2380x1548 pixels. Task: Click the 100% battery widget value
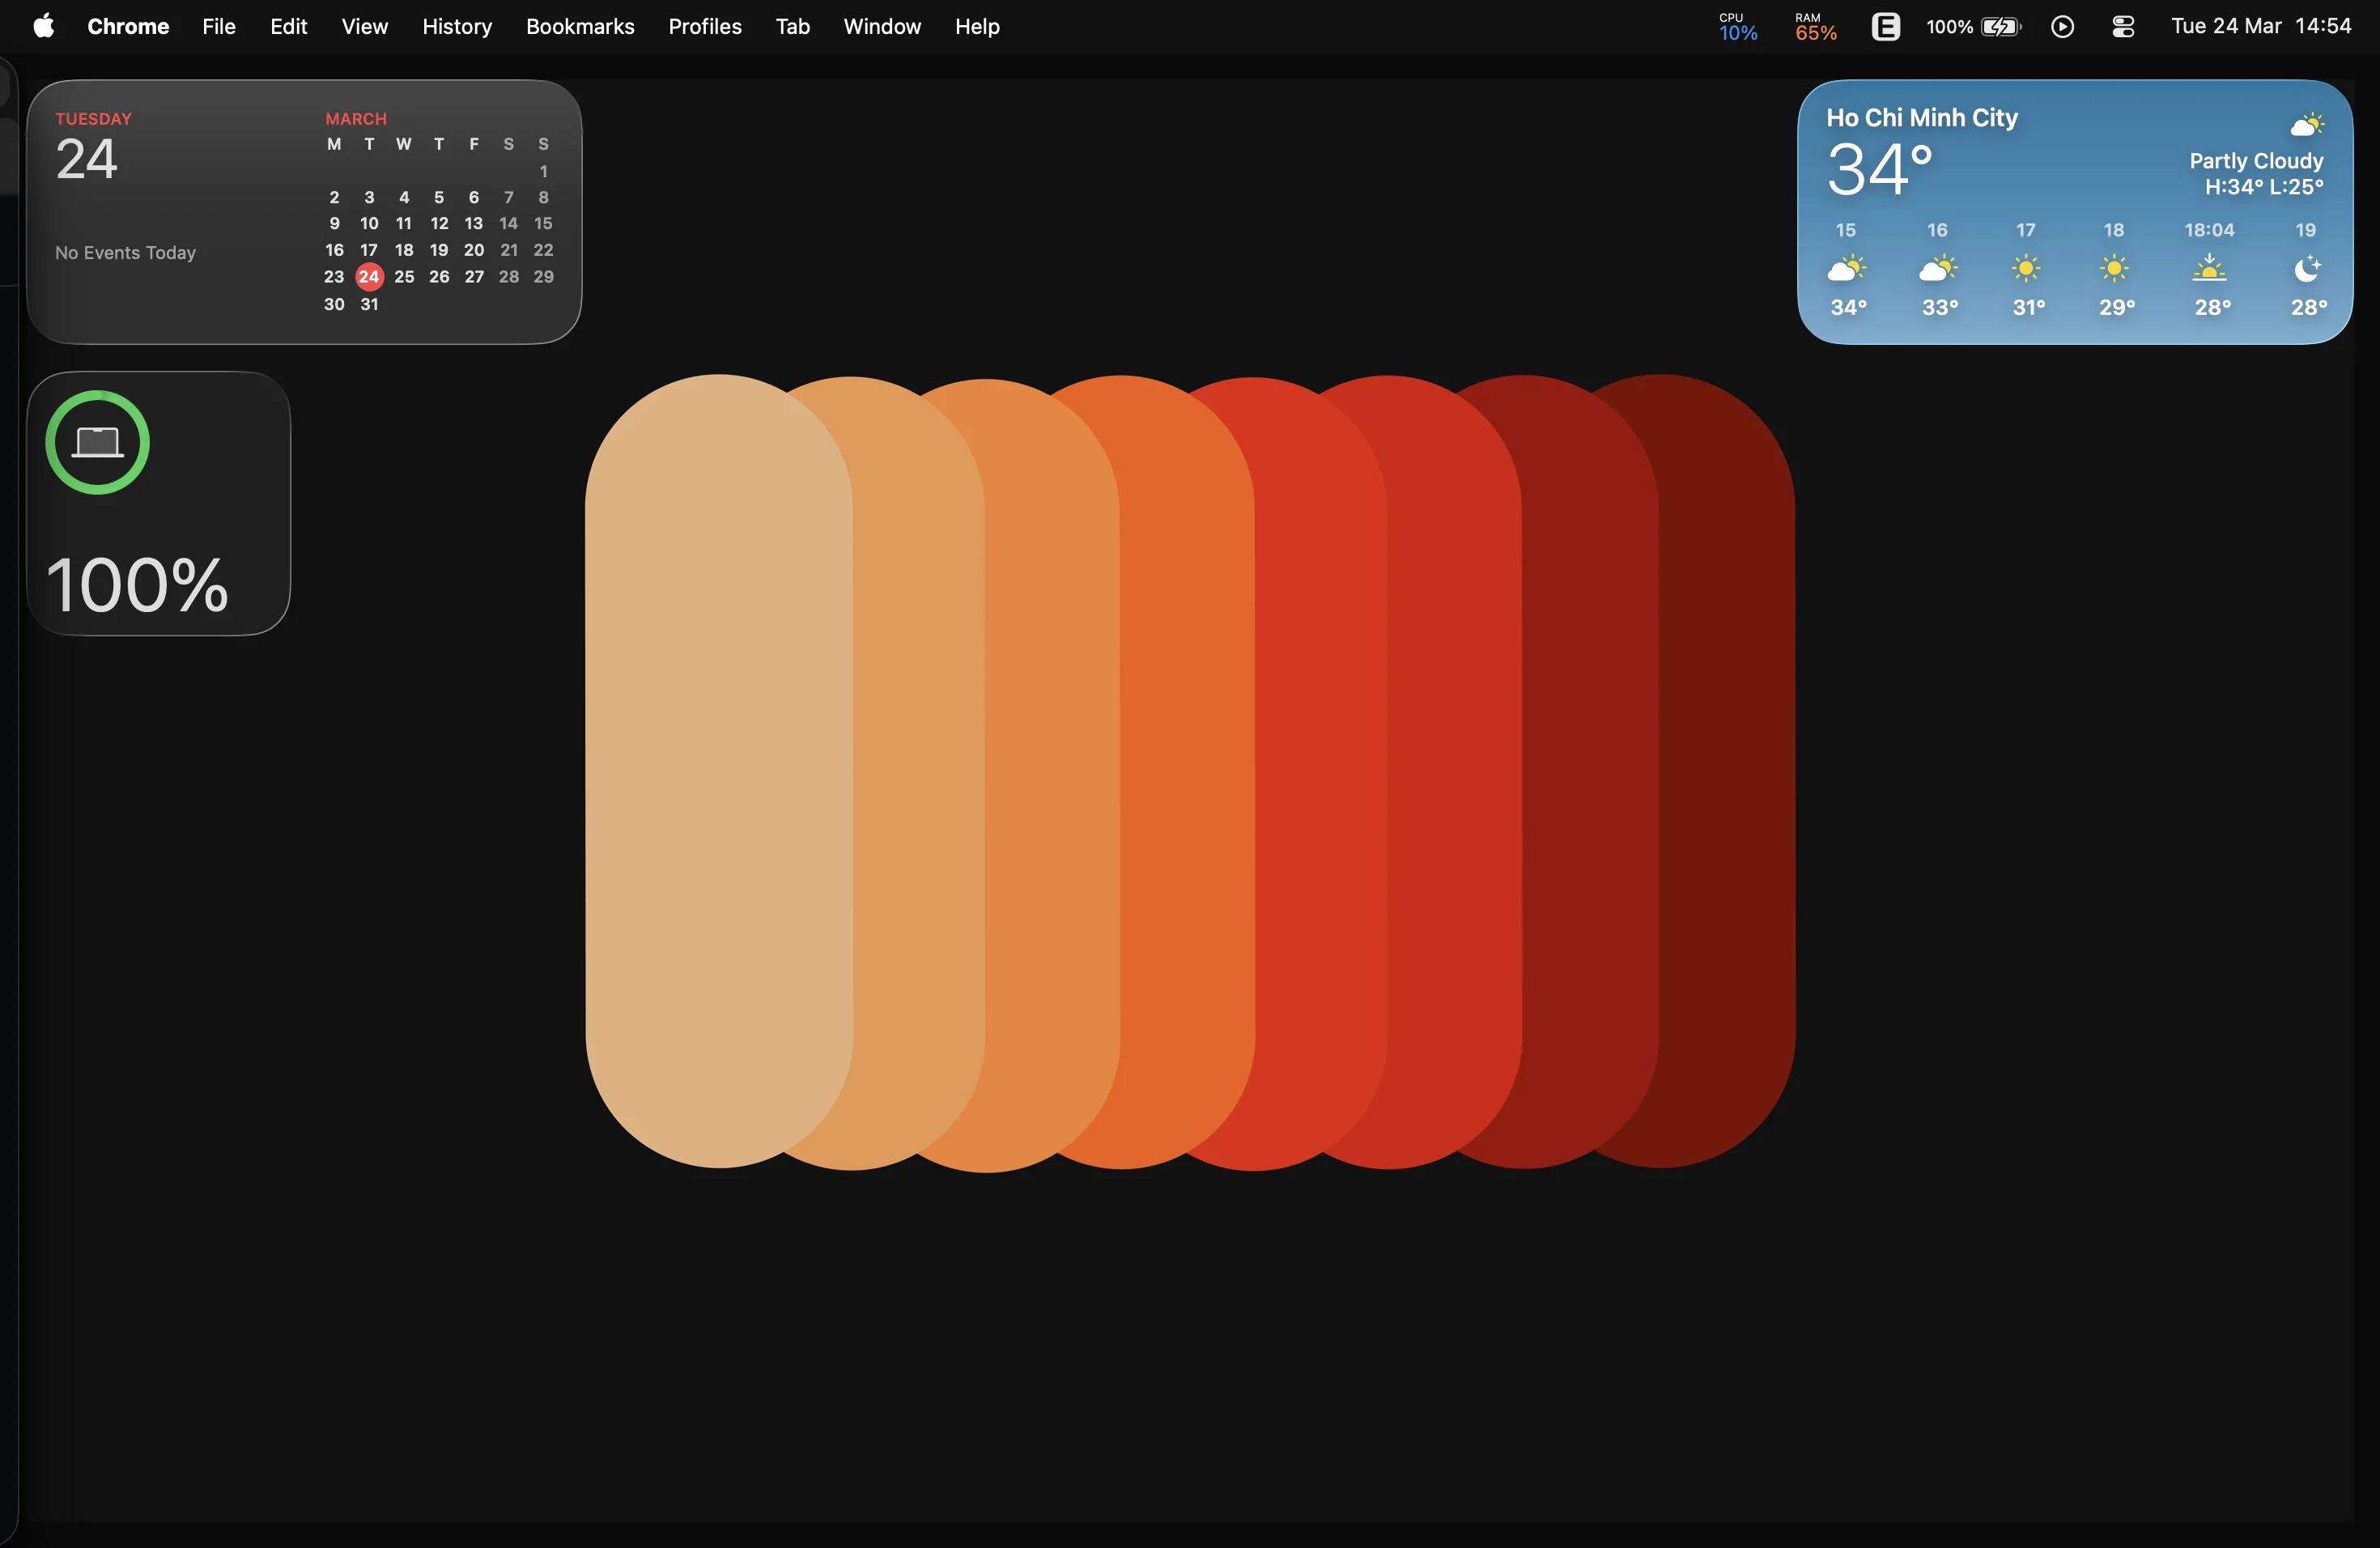138,585
